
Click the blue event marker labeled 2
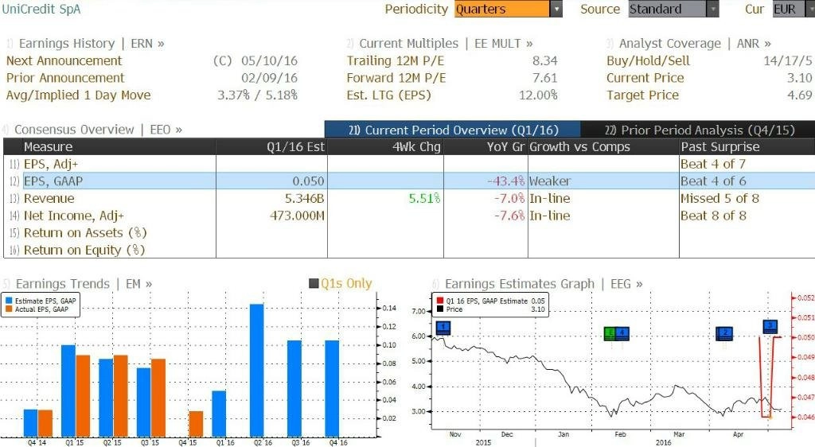pyautogui.click(x=724, y=333)
